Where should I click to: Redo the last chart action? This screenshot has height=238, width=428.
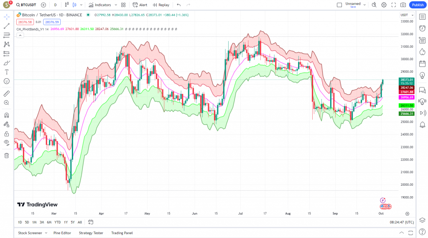(189, 5)
